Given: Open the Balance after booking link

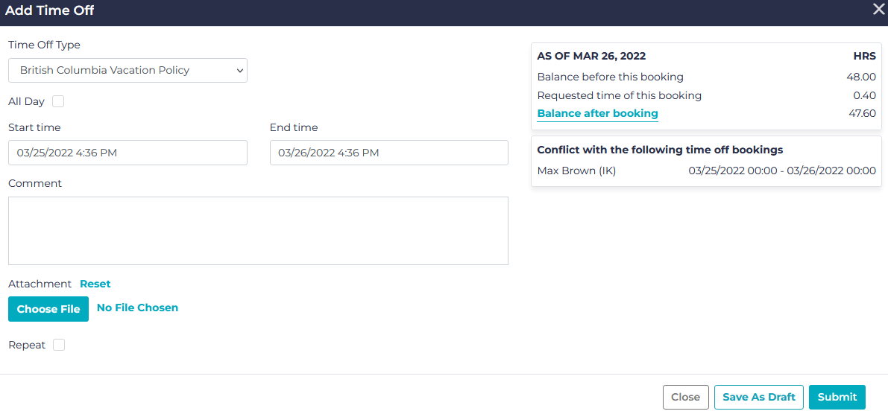Looking at the screenshot, I should click(597, 114).
